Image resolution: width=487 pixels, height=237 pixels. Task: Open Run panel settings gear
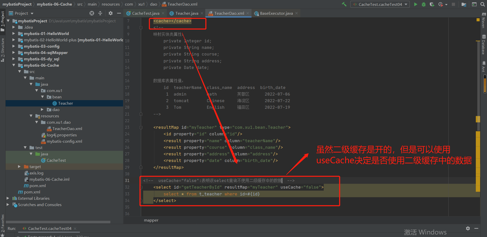(468, 228)
